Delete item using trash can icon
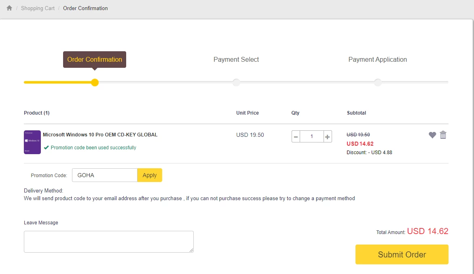The image size is (474, 274). [x=443, y=135]
